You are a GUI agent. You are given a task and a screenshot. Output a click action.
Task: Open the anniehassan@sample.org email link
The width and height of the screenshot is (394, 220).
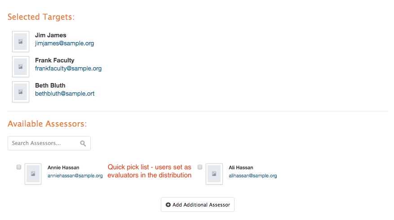(x=75, y=176)
